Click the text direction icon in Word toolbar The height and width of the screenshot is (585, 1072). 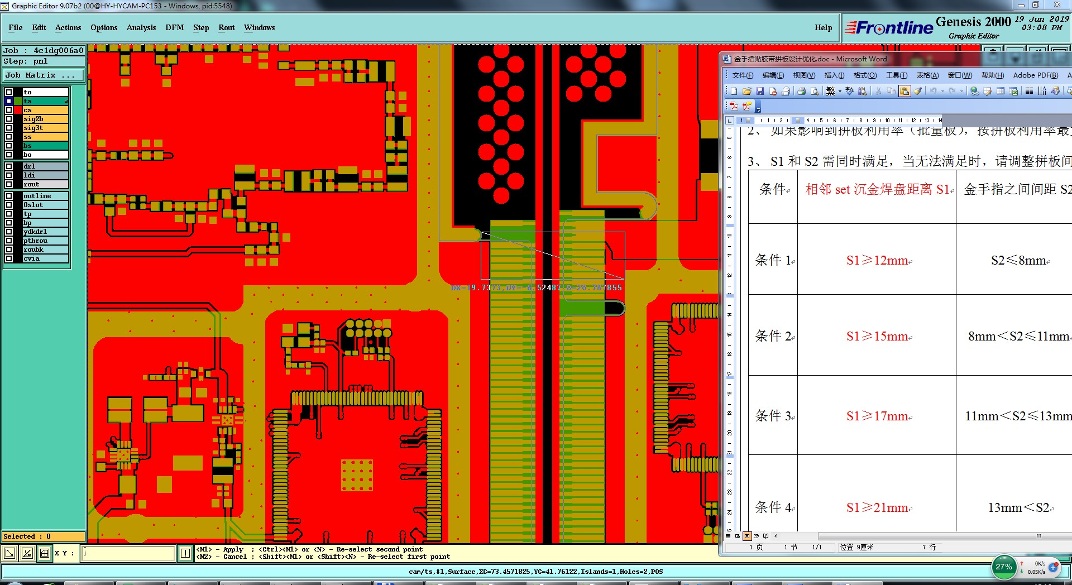(1042, 91)
